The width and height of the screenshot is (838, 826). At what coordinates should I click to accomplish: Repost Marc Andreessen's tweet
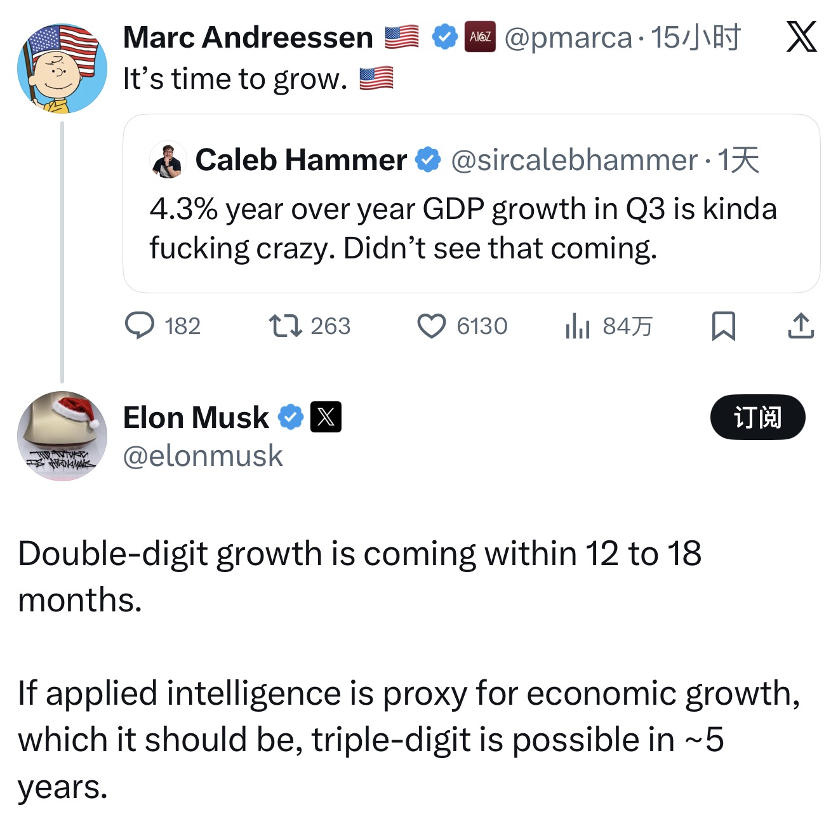(x=284, y=326)
